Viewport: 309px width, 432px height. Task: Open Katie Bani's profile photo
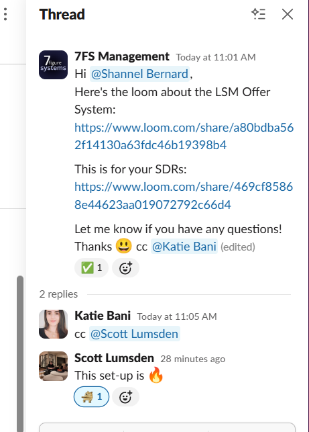click(x=53, y=324)
